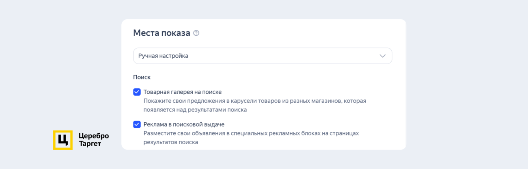Image resolution: width=528 pixels, height=169 pixels.
Task: Click the help question mark beside Места показа
Action: 196,33
